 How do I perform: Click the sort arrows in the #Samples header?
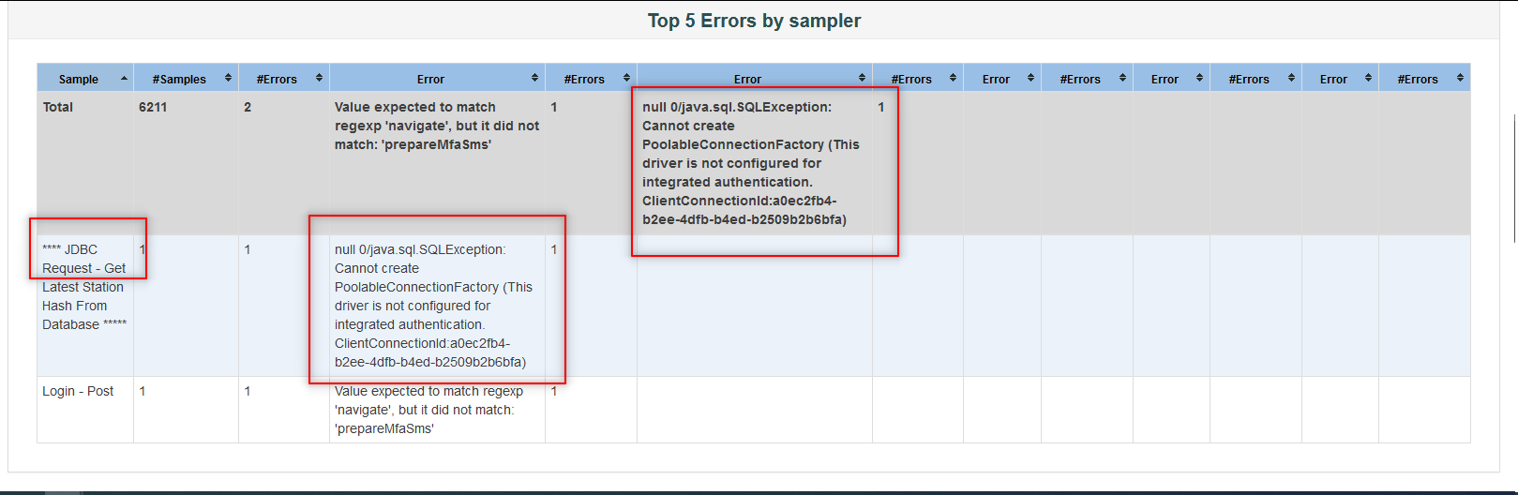coord(228,79)
